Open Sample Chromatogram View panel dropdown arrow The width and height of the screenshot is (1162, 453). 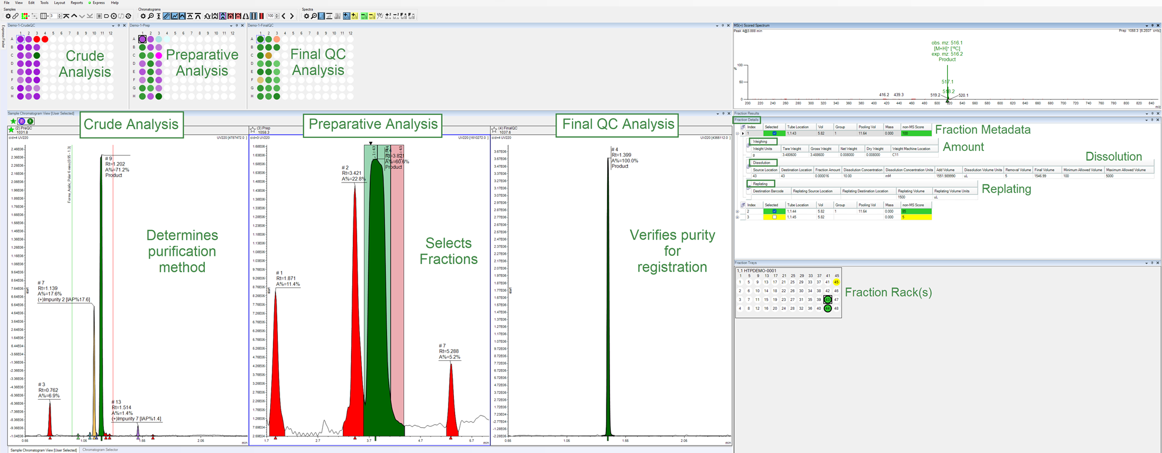click(717, 113)
